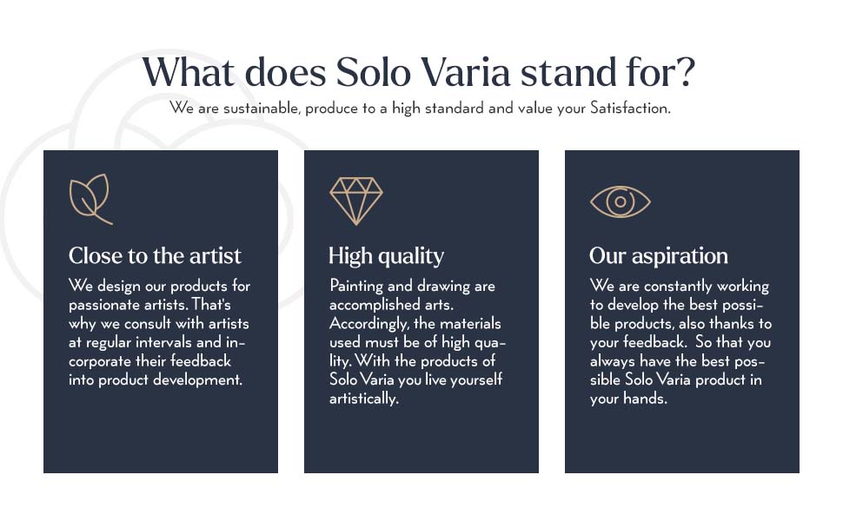
Task: Click the paragraph about designing for passionate artists
Action: (x=160, y=333)
